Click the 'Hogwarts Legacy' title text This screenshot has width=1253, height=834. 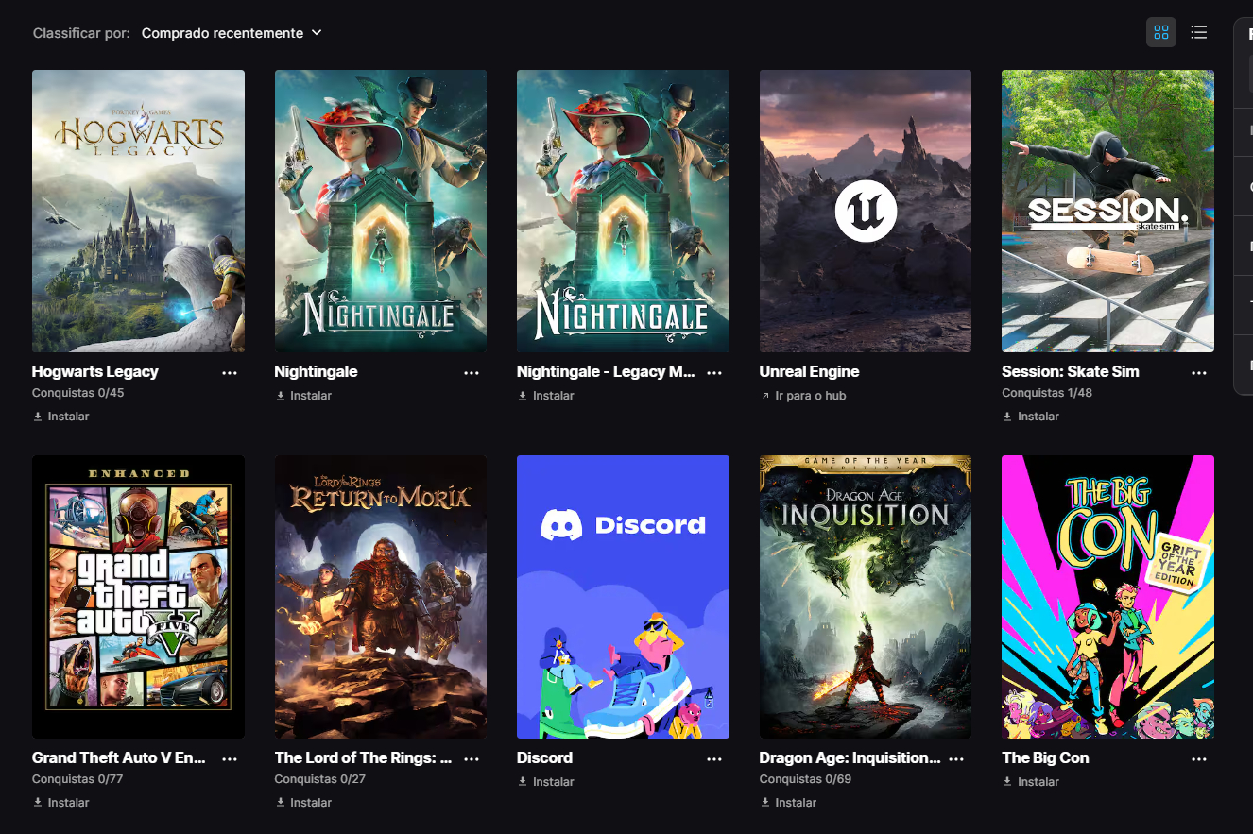point(95,372)
